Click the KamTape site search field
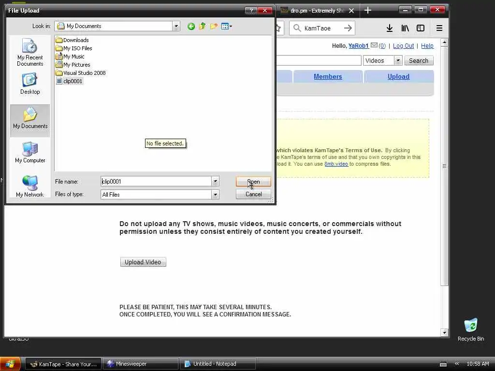The image size is (495, 371). click(319, 60)
